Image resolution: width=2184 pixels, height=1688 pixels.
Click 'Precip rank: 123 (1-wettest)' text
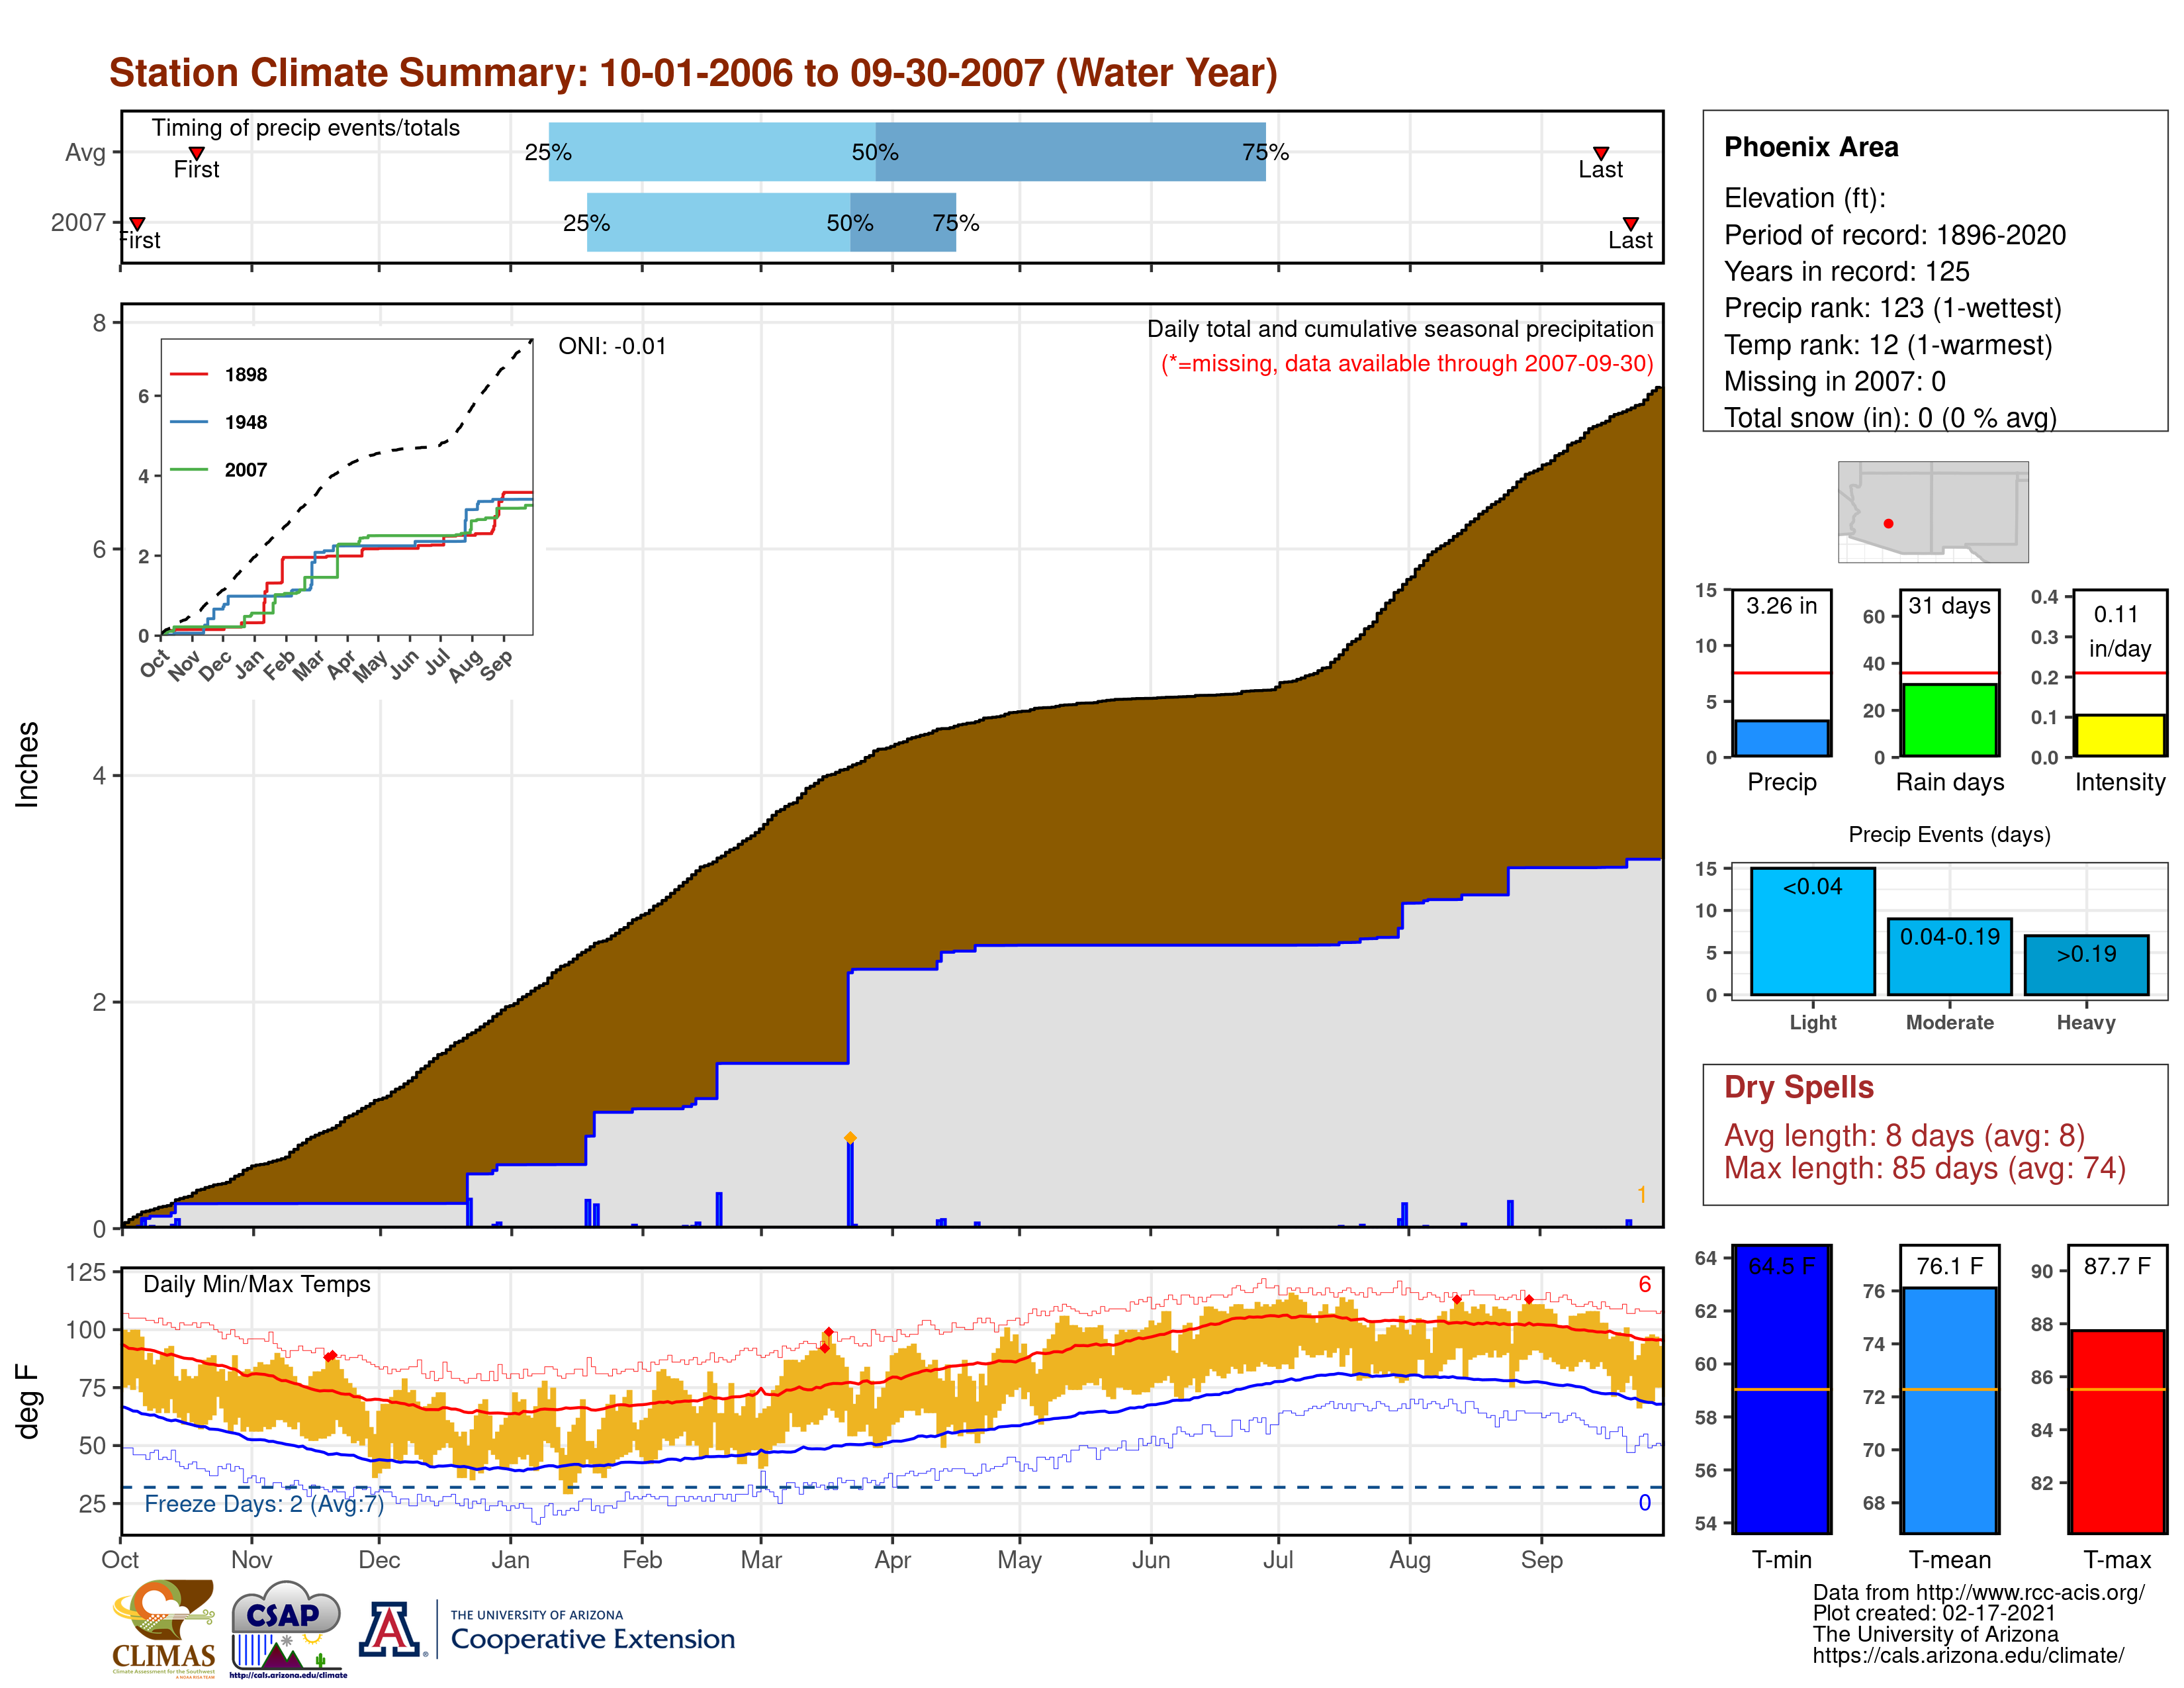point(1893,308)
